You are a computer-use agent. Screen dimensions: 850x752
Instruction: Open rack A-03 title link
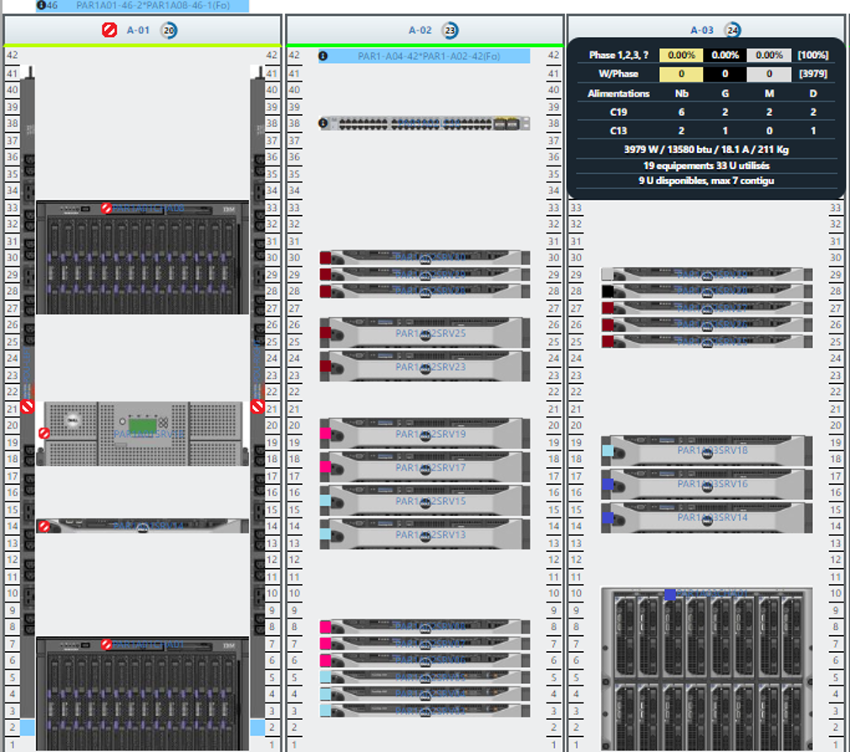(702, 30)
